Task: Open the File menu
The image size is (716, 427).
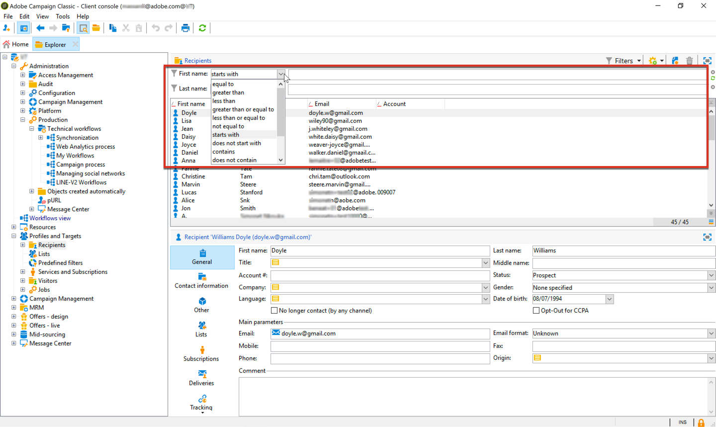Action: click(8, 16)
